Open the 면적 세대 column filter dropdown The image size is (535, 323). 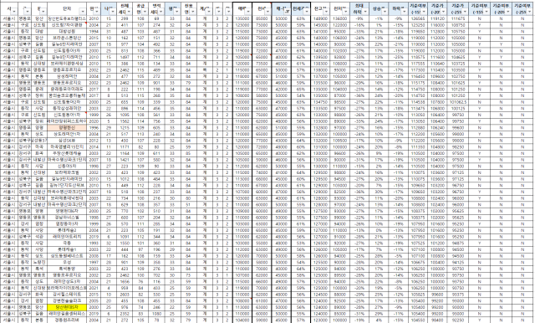click(x=161, y=12)
